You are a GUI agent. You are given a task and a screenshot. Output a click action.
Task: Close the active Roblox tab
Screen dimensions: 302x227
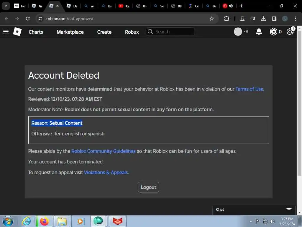58,6
